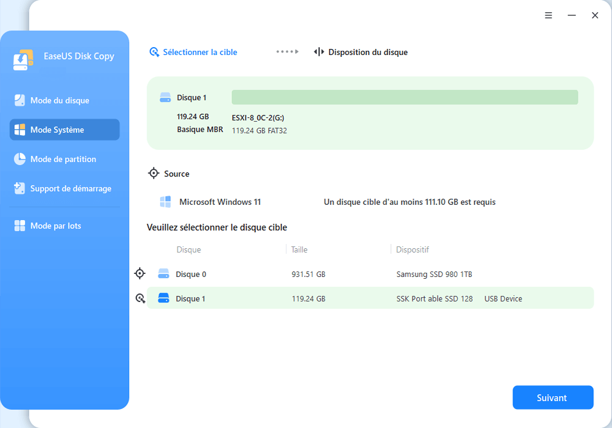The height and width of the screenshot is (428, 612).
Task: Click the Suivant button
Action: tap(553, 397)
